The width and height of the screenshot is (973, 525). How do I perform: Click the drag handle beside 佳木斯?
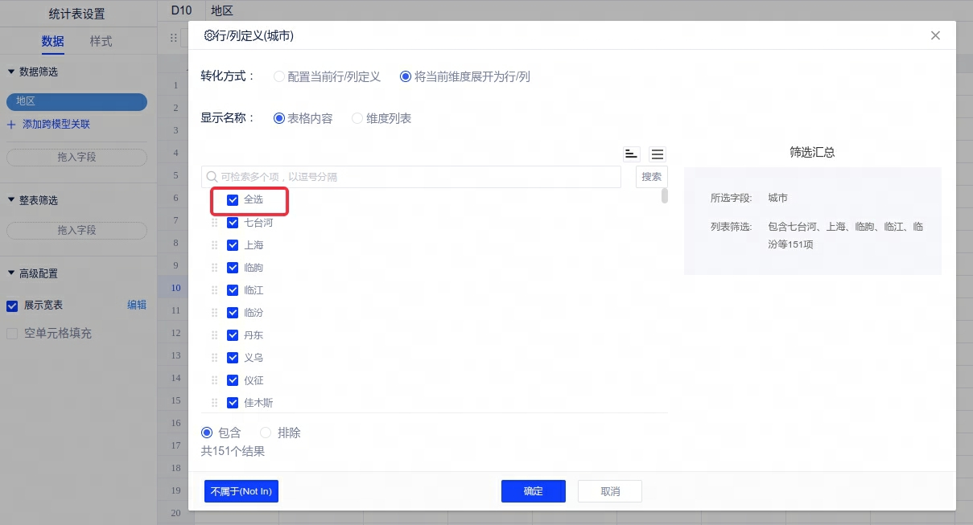215,403
